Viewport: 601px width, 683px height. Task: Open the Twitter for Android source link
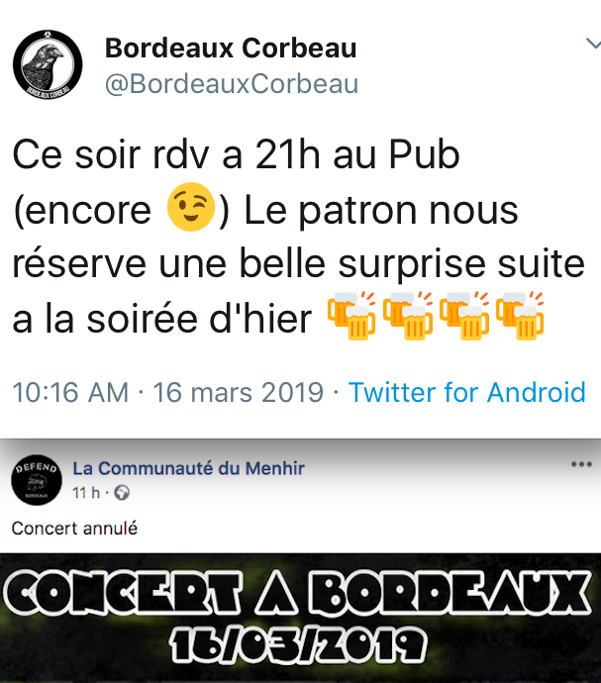click(x=466, y=392)
